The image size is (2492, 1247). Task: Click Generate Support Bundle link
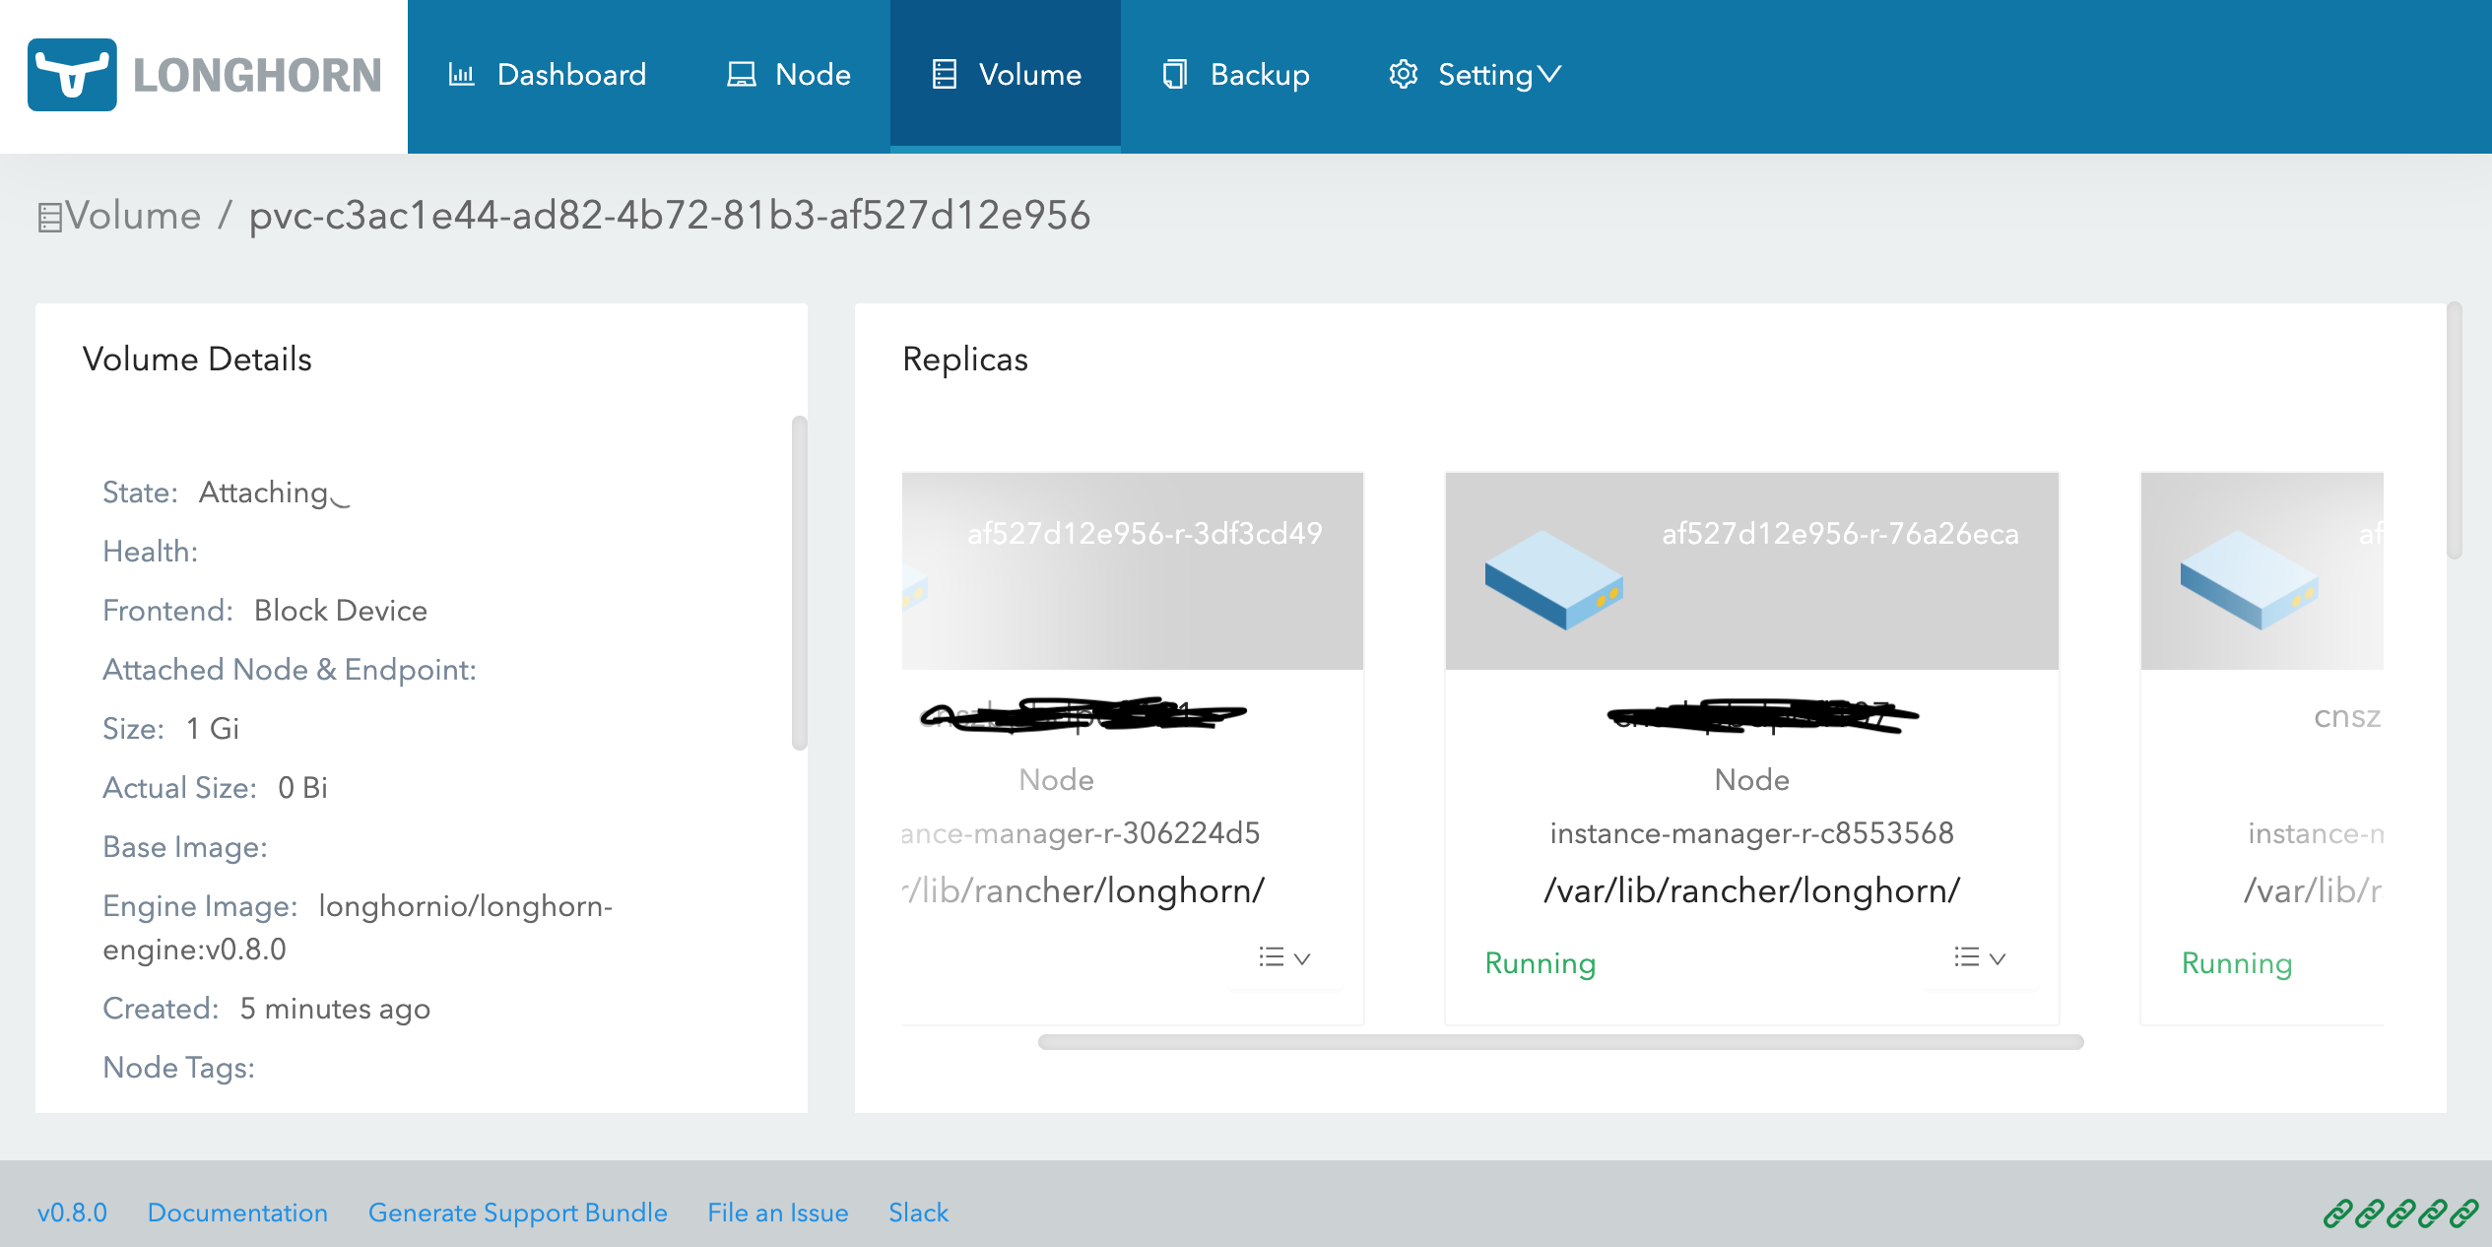click(517, 1213)
